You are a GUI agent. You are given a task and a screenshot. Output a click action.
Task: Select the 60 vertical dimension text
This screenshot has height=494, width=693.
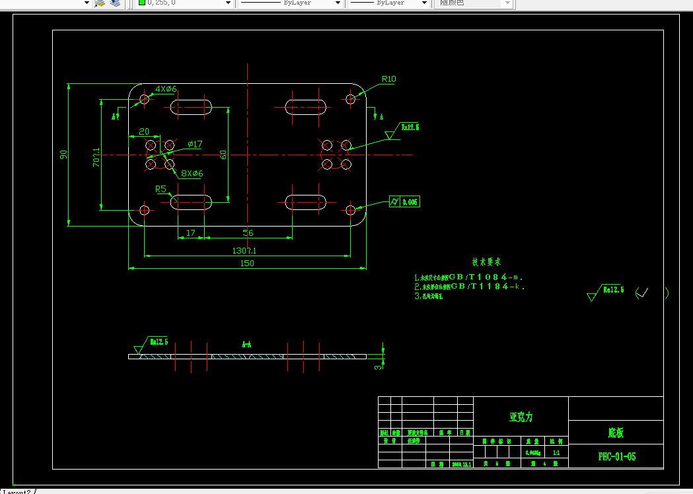tap(223, 155)
